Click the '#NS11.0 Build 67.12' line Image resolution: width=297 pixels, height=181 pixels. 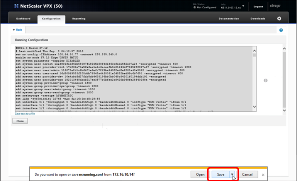[x=31, y=48]
